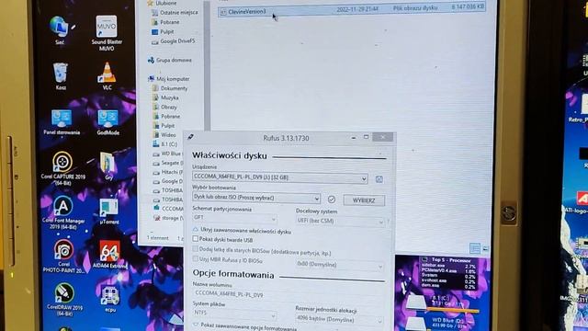
Task: Open the Gry folder on desktop
Action: [108, 165]
